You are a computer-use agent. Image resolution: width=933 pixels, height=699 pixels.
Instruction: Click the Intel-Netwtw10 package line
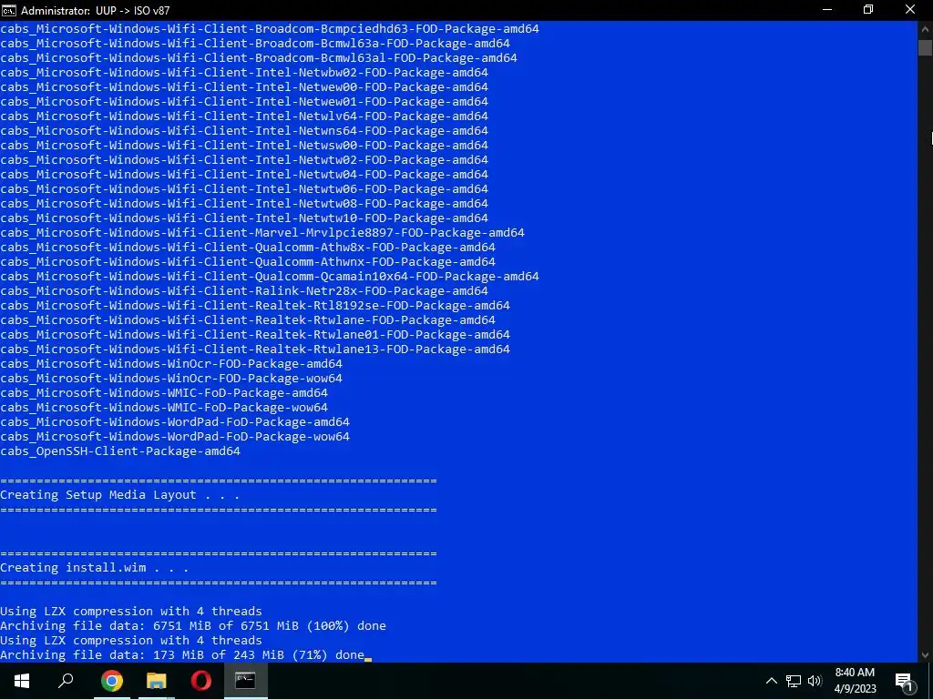coord(244,218)
